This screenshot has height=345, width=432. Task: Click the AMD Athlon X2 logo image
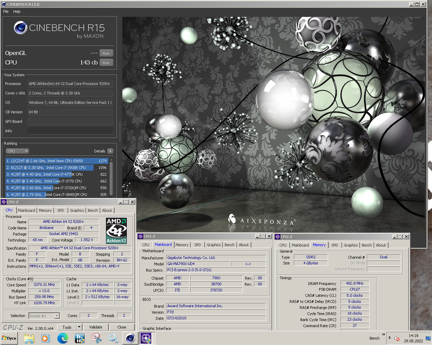pyautogui.click(x=116, y=231)
